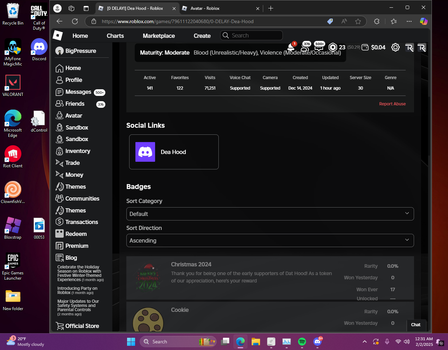448x350 pixels.
Task: Expand the Sort Direction dropdown
Action: pos(270,240)
